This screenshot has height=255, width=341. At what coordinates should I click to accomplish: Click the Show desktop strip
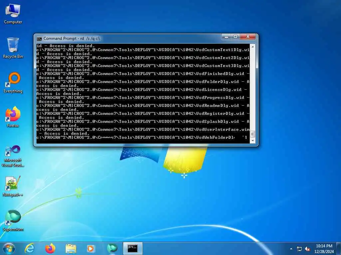click(x=339, y=249)
